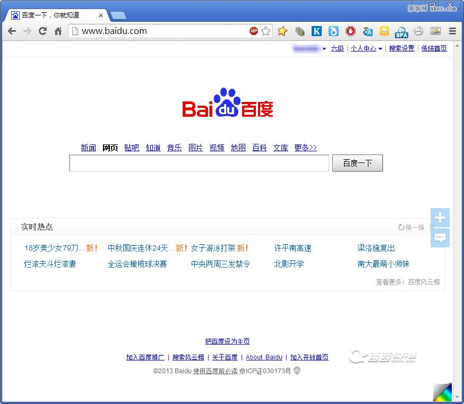Refresh hot topics with 换一换
Viewport: 464px width, 404px height.
[411, 227]
